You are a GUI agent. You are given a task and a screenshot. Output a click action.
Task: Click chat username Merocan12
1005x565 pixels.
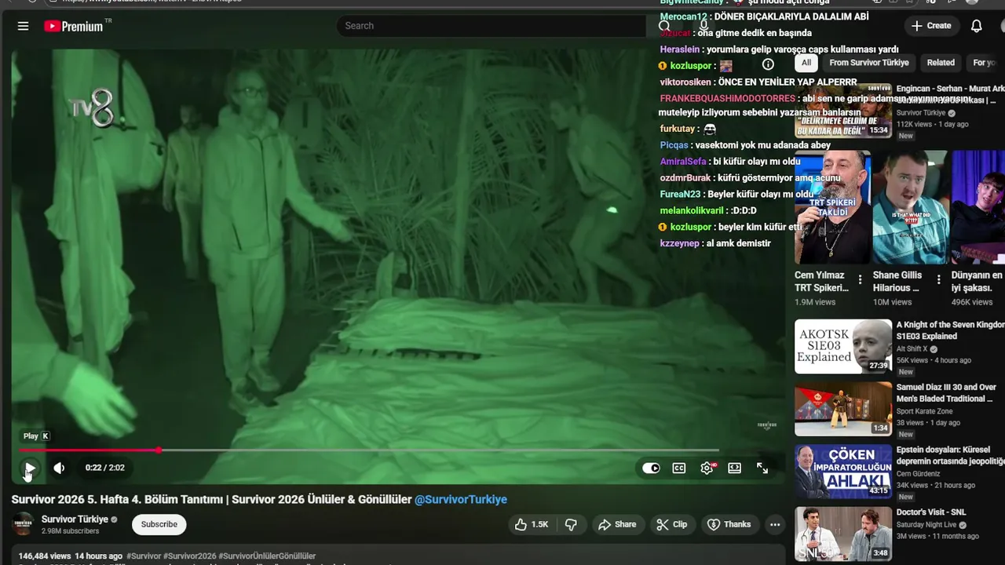[x=683, y=16]
